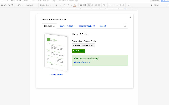Open the Table menu
Screen dimensions: 169x105
39,1
